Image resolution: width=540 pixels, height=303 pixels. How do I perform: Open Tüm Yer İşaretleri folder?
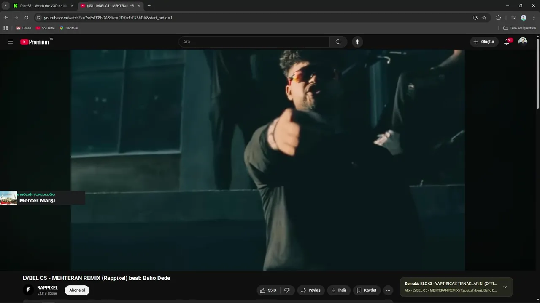click(520, 28)
